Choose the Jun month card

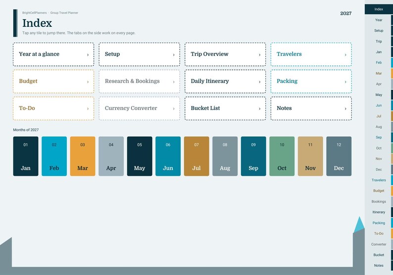click(x=168, y=156)
